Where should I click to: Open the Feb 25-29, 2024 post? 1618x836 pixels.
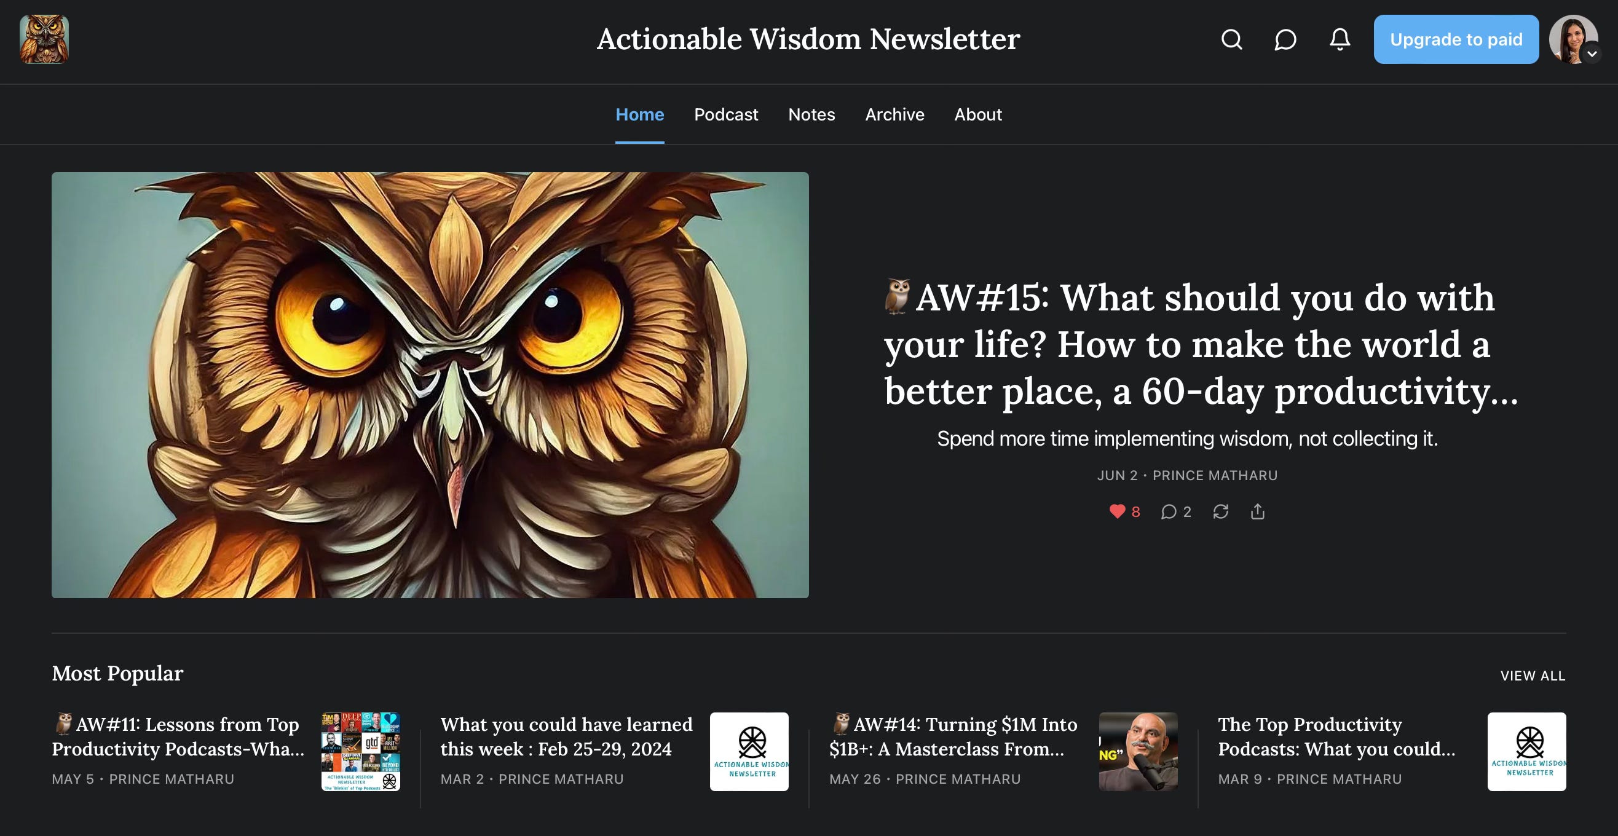coord(566,736)
